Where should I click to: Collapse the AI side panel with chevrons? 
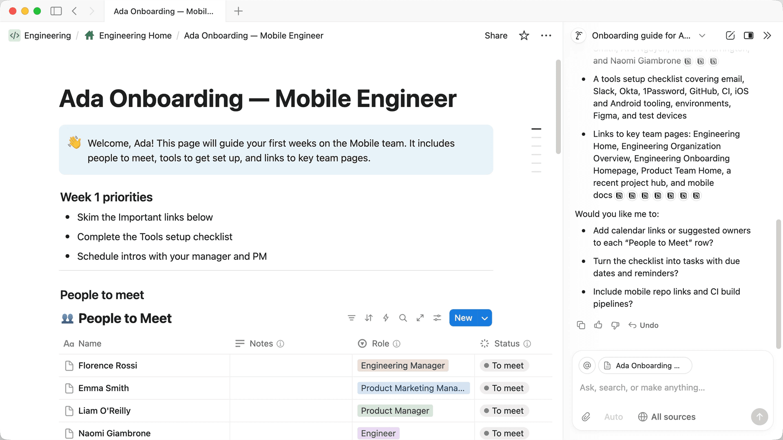click(767, 35)
